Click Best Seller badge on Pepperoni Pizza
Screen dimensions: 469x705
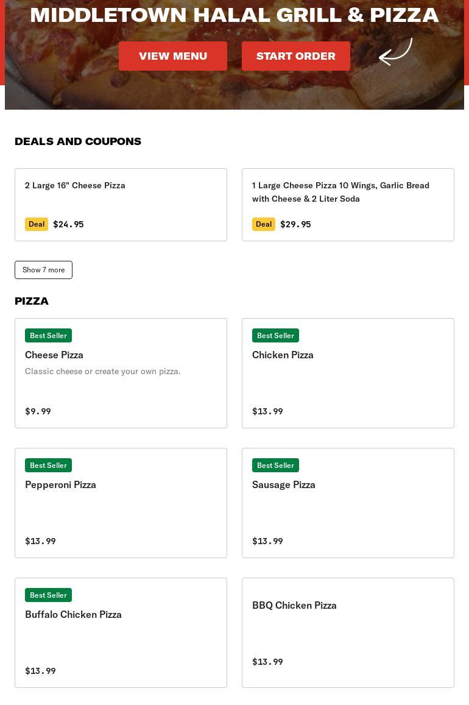(x=48, y=466)
